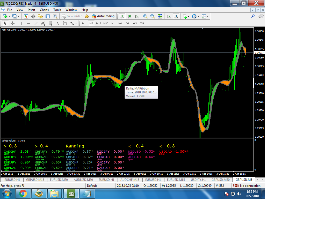This screenshot has height=238, width=318.
Task: Zoom in on the chart
Action: point(145,16)
